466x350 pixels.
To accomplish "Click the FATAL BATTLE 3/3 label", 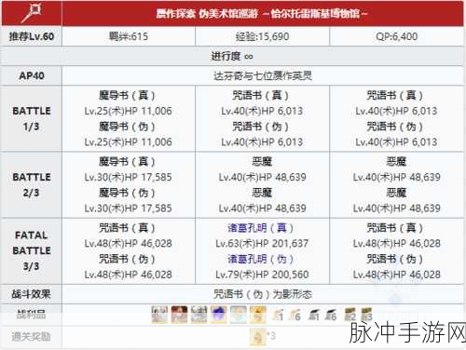I will (32, 250).
